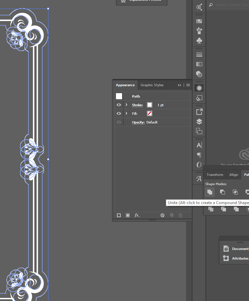The image size is (249, 301).
Task: Click Delete Selected Item trash icon
Action: pos(181,215)
